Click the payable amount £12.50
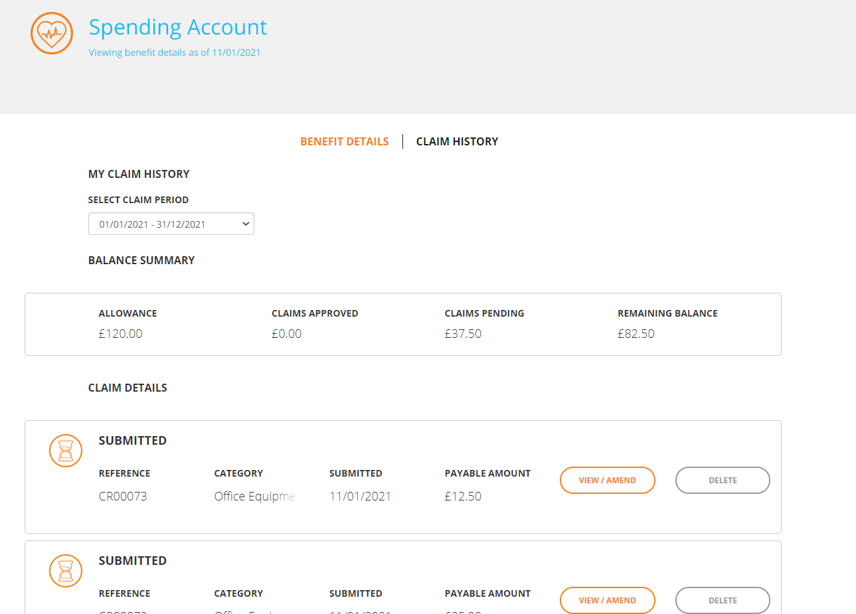Viewport: 856px width, 614px height. 463,497
